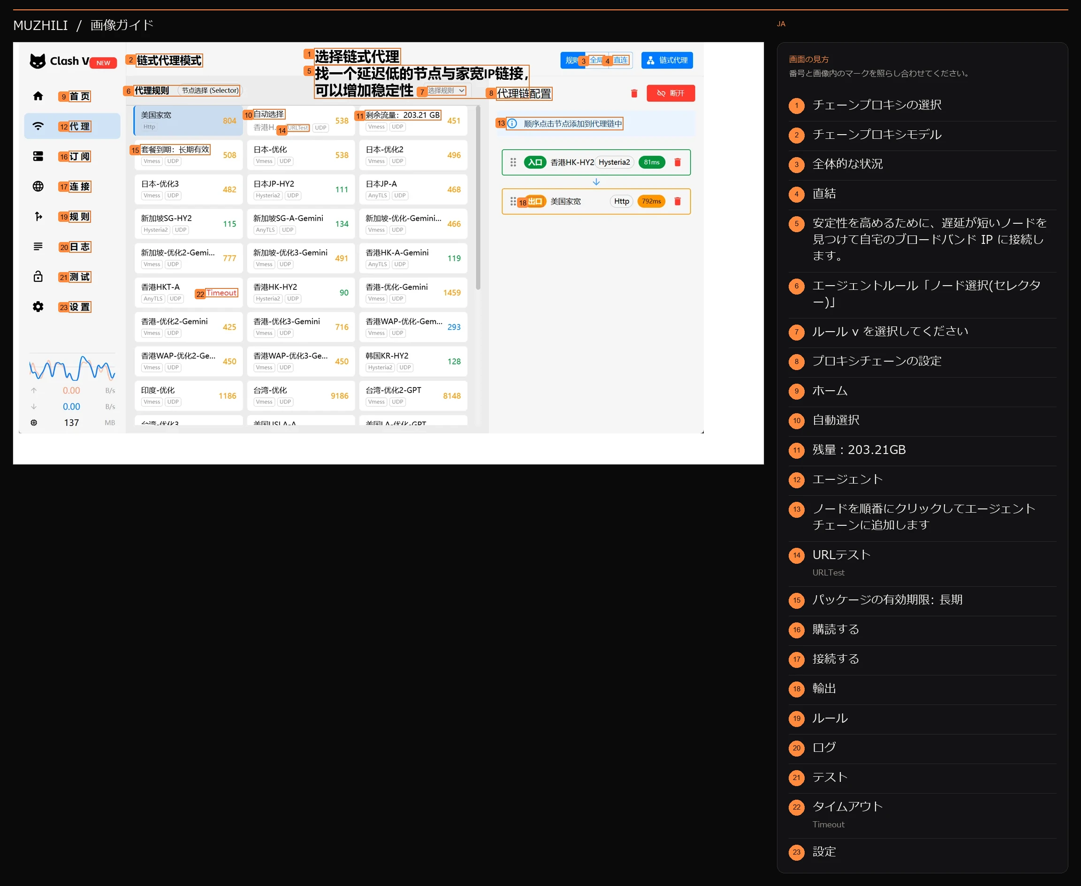This screenshot has width=1081, height=886.
Task: Click legend item 10 自動選択
Action: (x=922, y=421)
